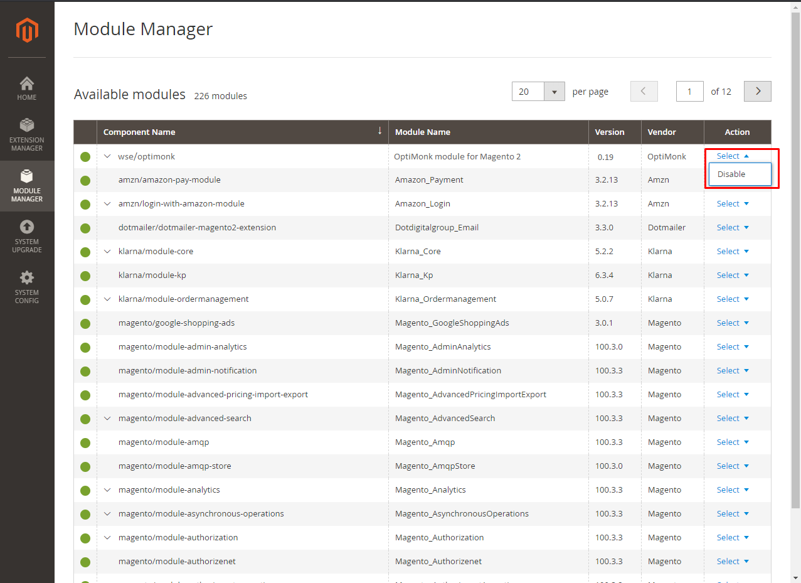Click the Dotdigitalgroup_Email module name cell
The width and height of the screenshot is (801, 583).
437,228
